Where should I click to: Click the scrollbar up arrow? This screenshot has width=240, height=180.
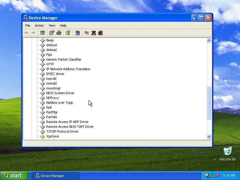tap(209, 40)
